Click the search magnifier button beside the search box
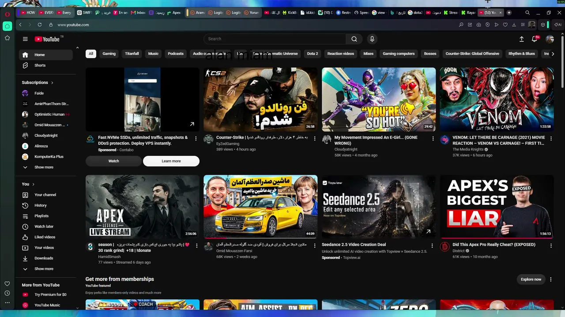This screenshot has width=565, height=317. 354,39
